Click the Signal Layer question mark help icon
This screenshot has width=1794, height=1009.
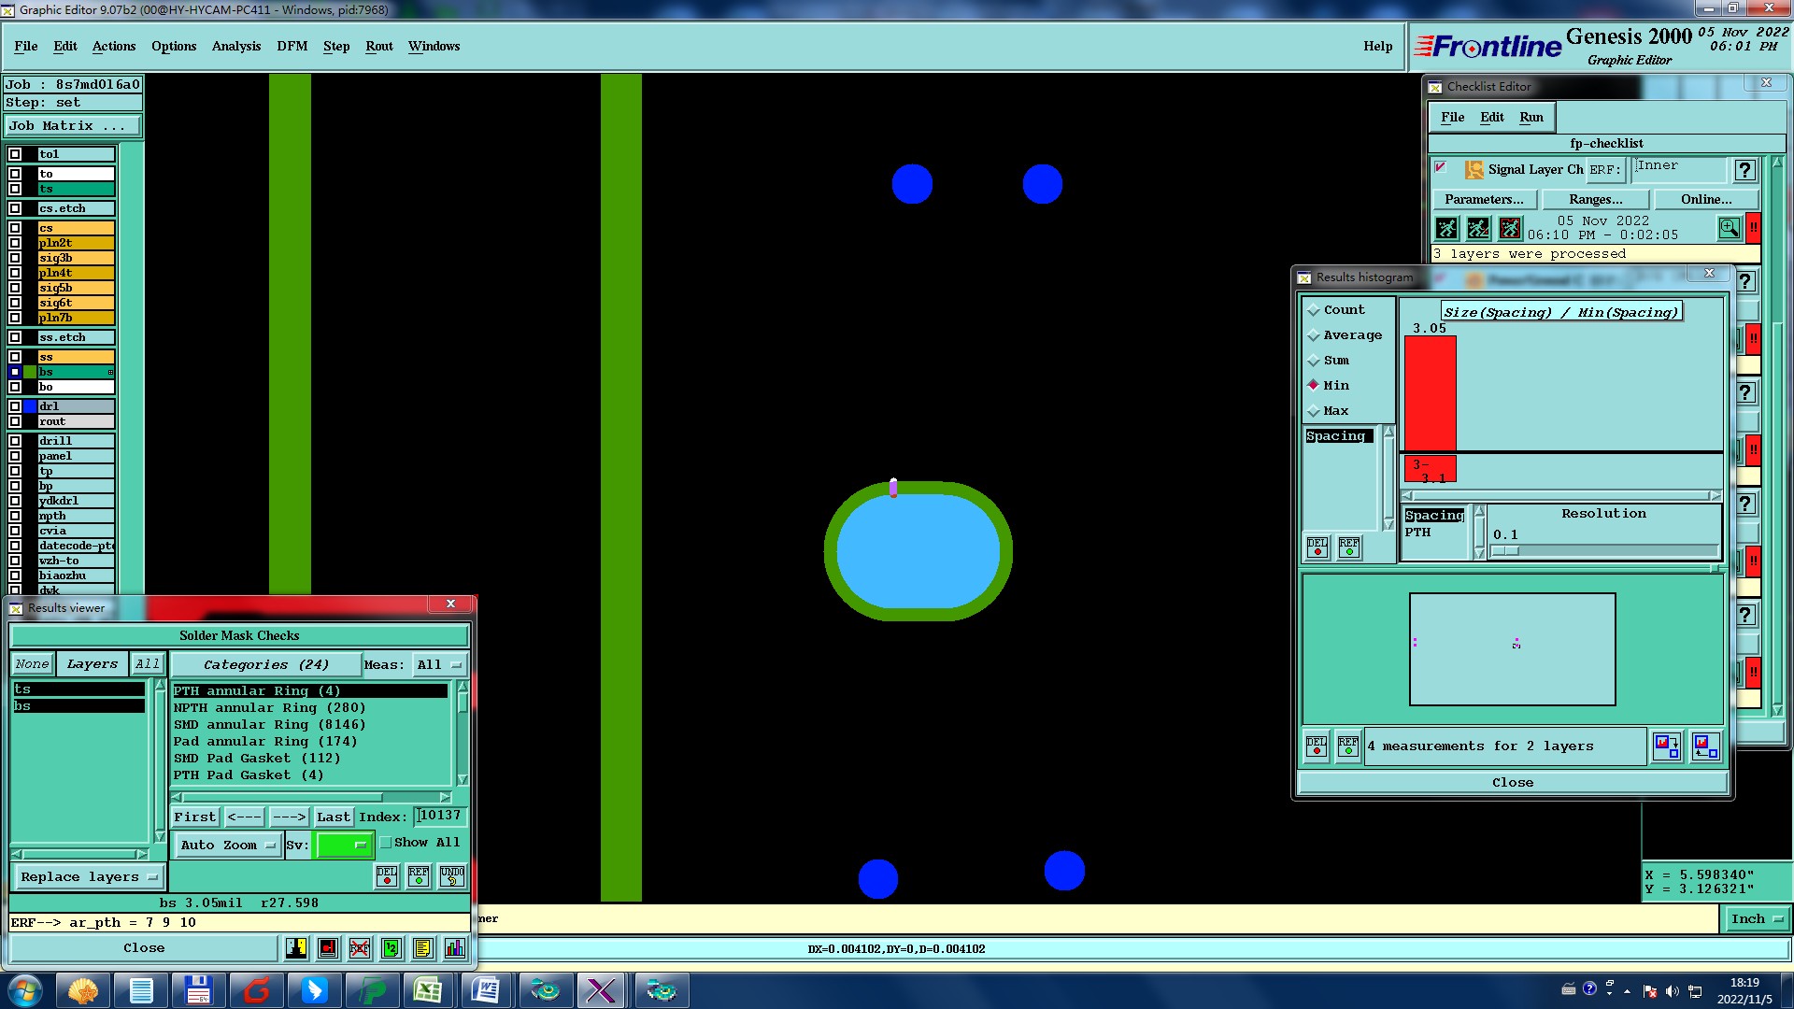(1744, 170)
